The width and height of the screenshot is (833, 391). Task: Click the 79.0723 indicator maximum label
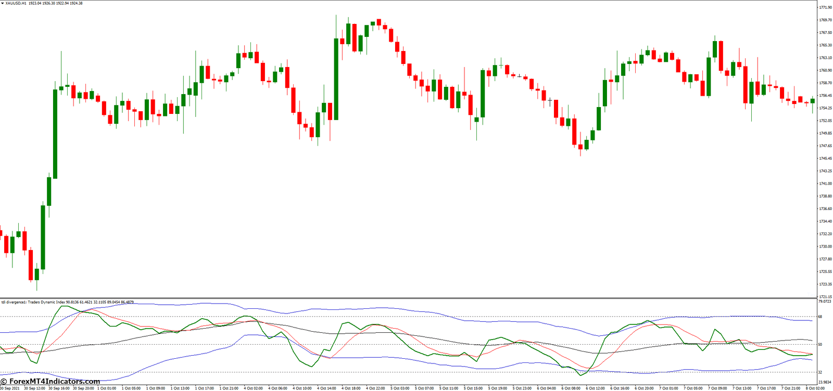pos(825,302)
